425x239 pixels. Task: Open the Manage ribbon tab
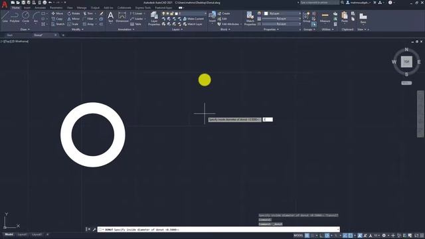point(82,8)
